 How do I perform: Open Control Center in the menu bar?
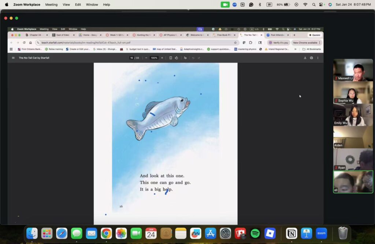pyautogui.click(x=322, y=5)
